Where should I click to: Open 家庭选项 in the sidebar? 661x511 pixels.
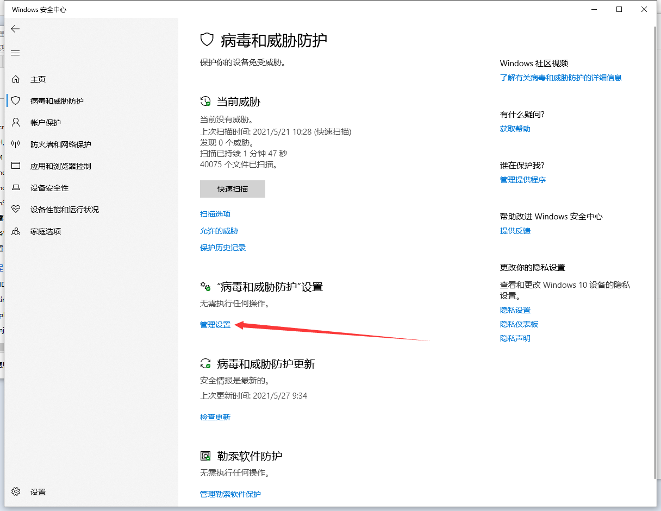tap(46, 231)
